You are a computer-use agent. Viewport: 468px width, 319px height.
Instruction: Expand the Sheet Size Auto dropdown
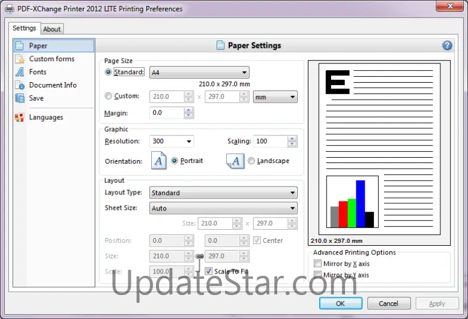point(223,208)
